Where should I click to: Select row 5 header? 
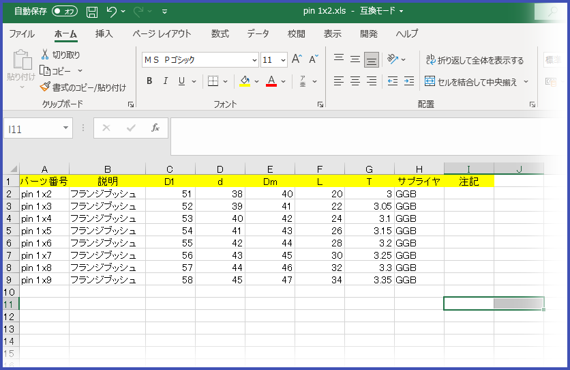(9, 231)
